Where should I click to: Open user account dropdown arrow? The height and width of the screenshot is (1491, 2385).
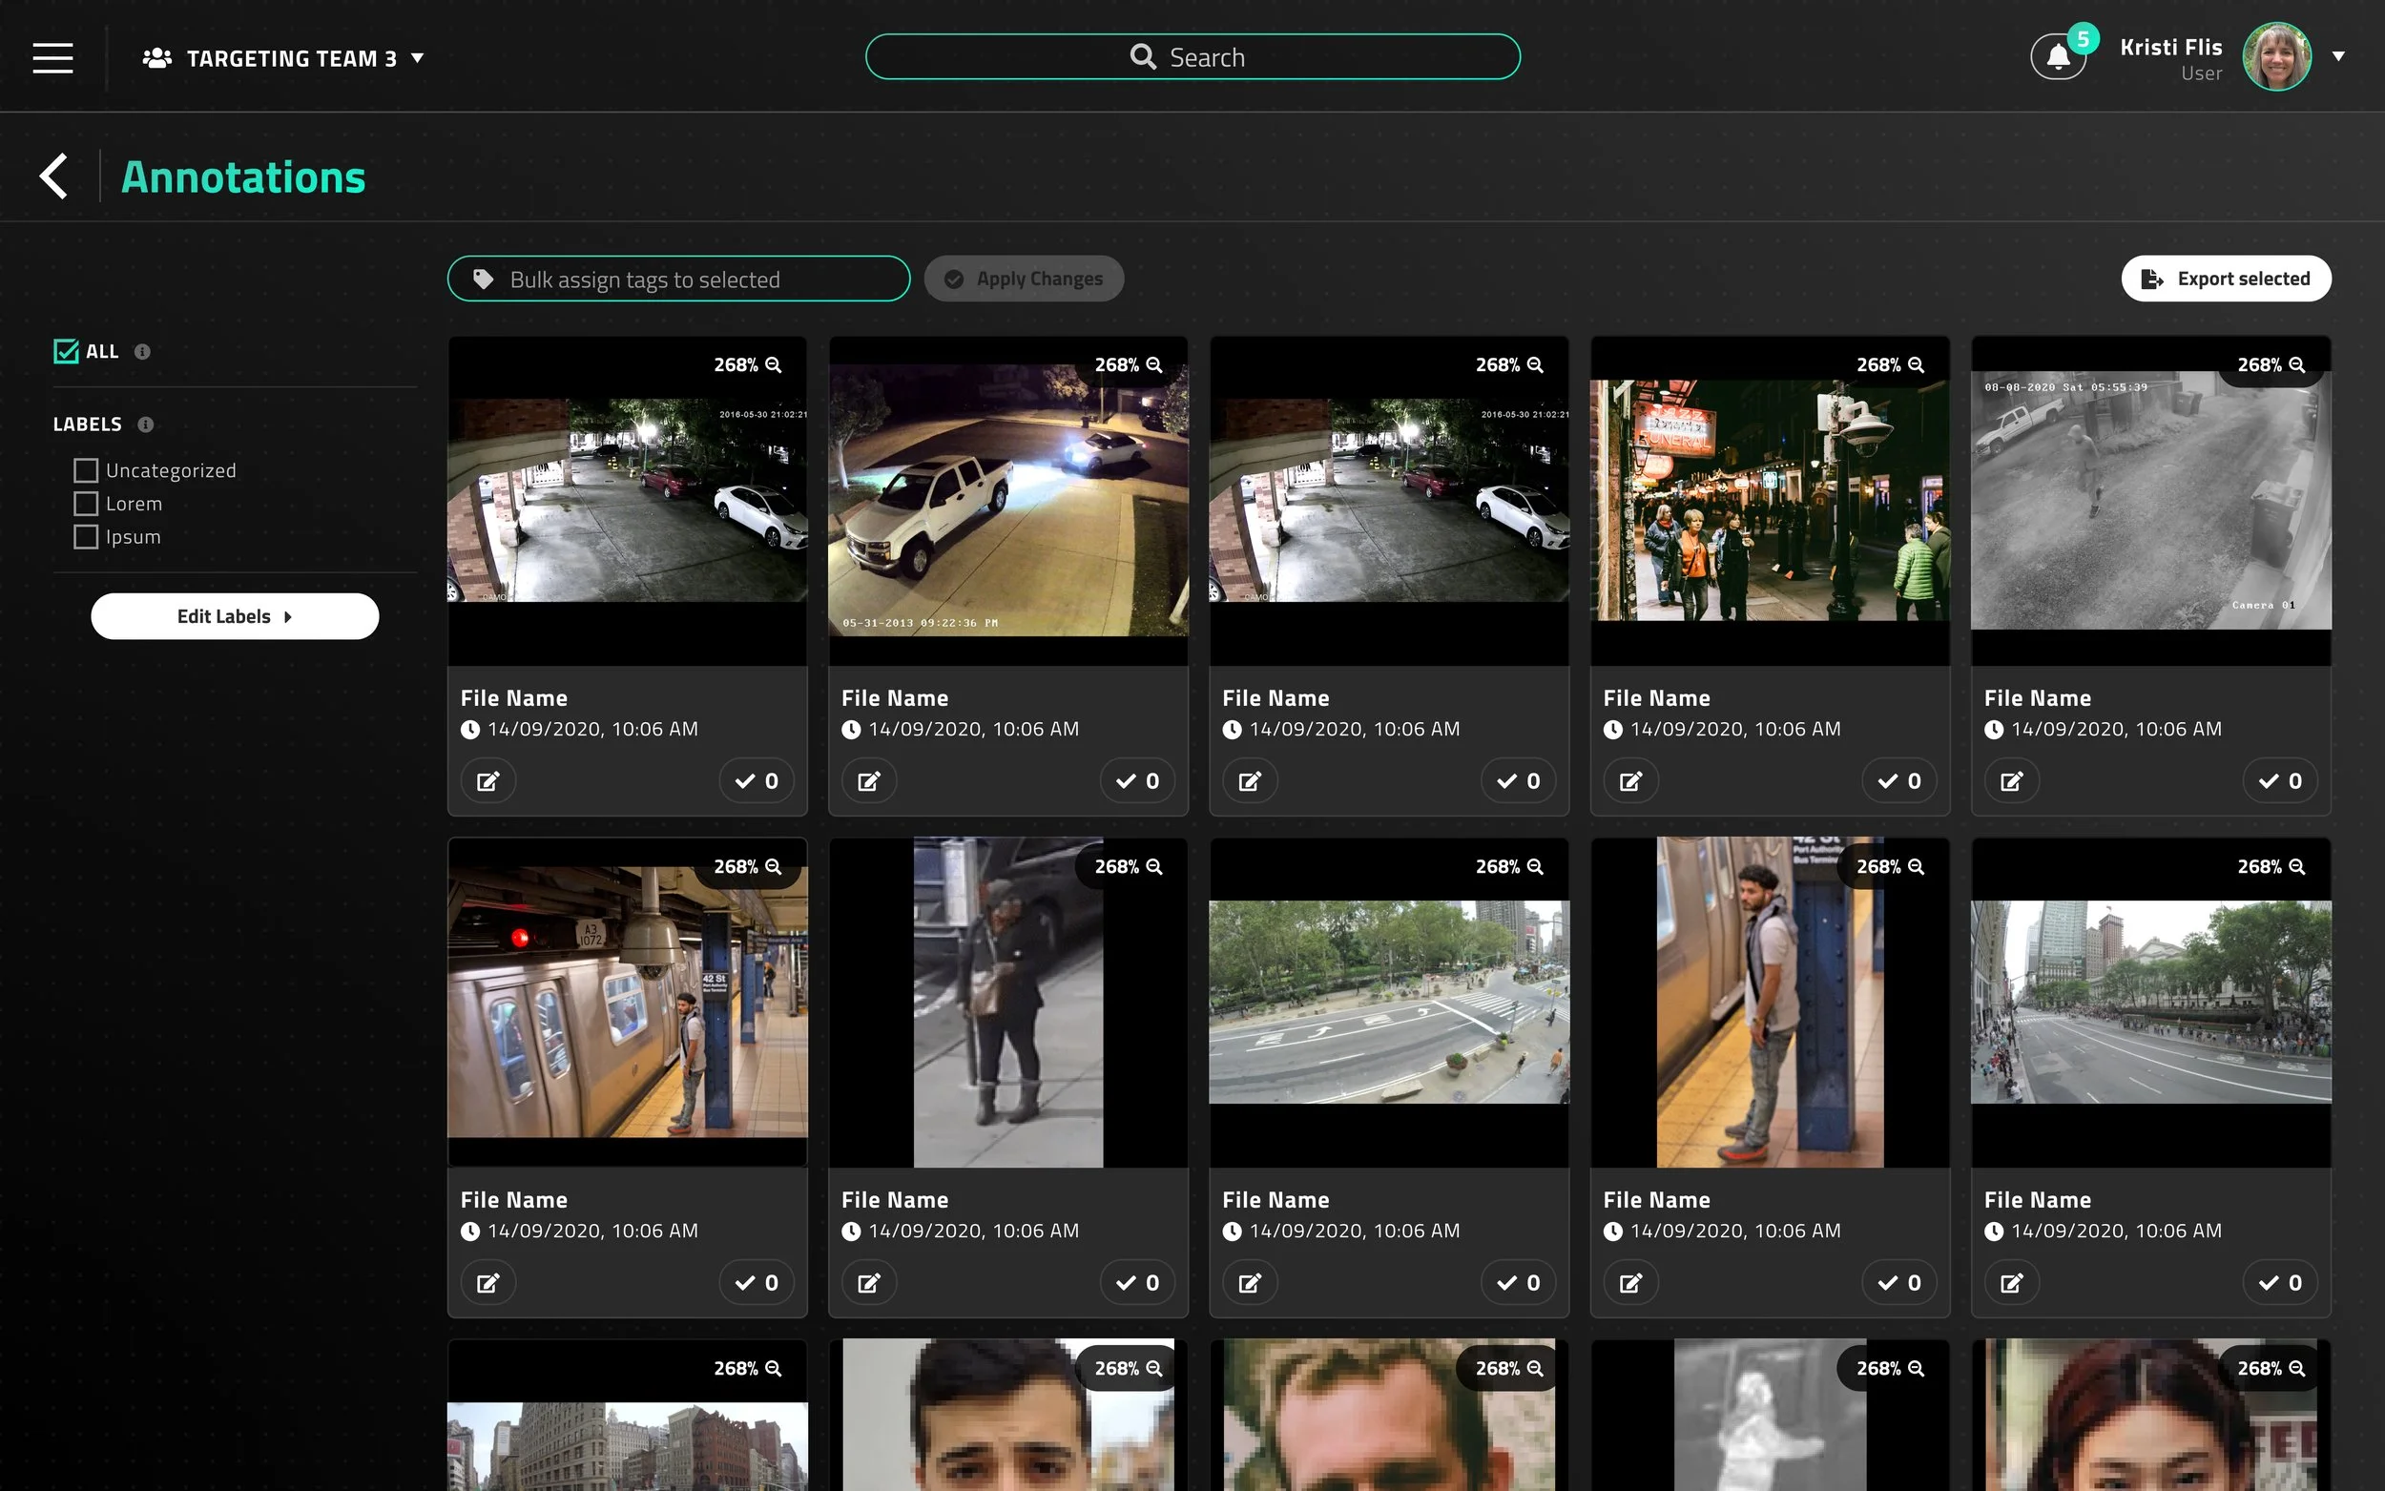click(x=2337, y=56)
